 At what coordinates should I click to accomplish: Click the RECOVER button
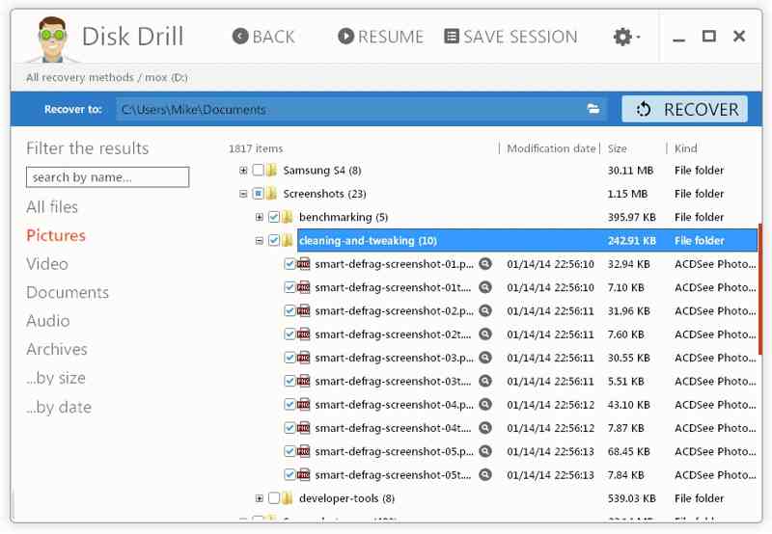(685, 109)
